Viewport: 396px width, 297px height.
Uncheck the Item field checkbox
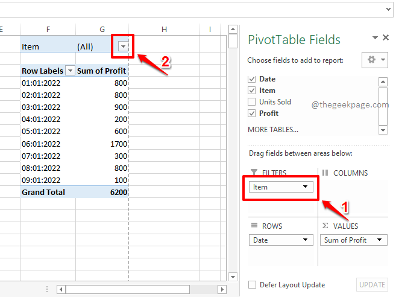[x=252, y=91]
